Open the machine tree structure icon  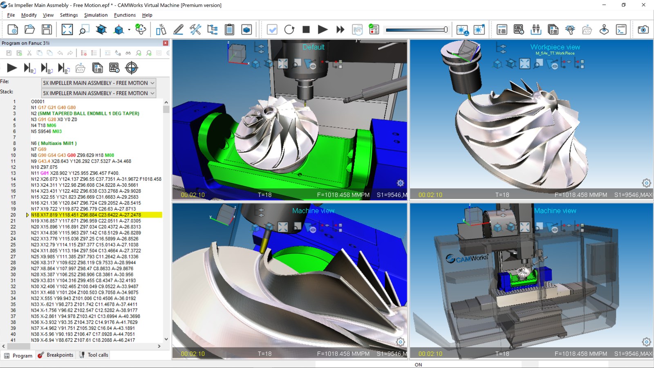[x=213, y=29]
